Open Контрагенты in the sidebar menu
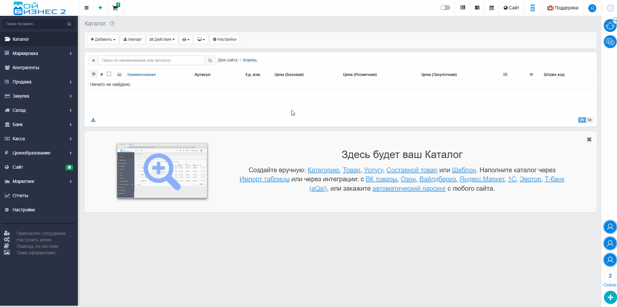617x307 pixels. (26, 68)
